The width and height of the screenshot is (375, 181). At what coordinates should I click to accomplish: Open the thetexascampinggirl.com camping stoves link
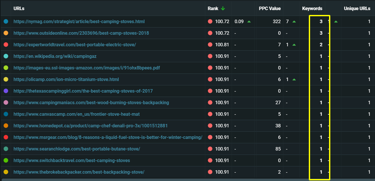(x=83, y=91)
